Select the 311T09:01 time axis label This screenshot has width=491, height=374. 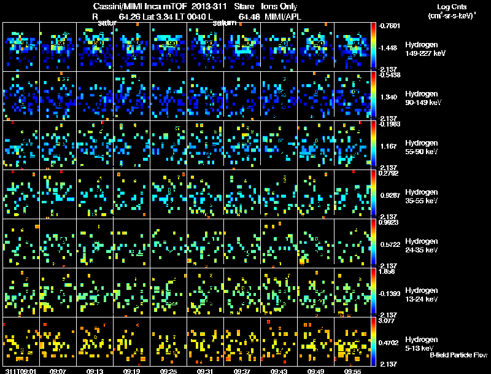click(21, 372)
